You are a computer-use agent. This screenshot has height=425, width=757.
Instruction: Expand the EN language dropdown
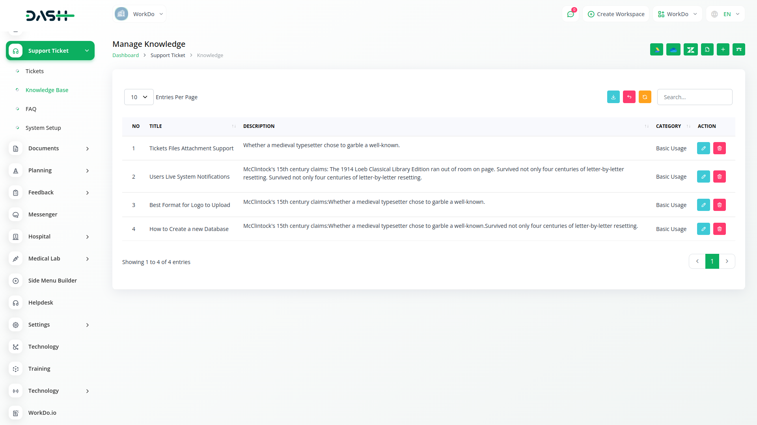click(725, 14)
